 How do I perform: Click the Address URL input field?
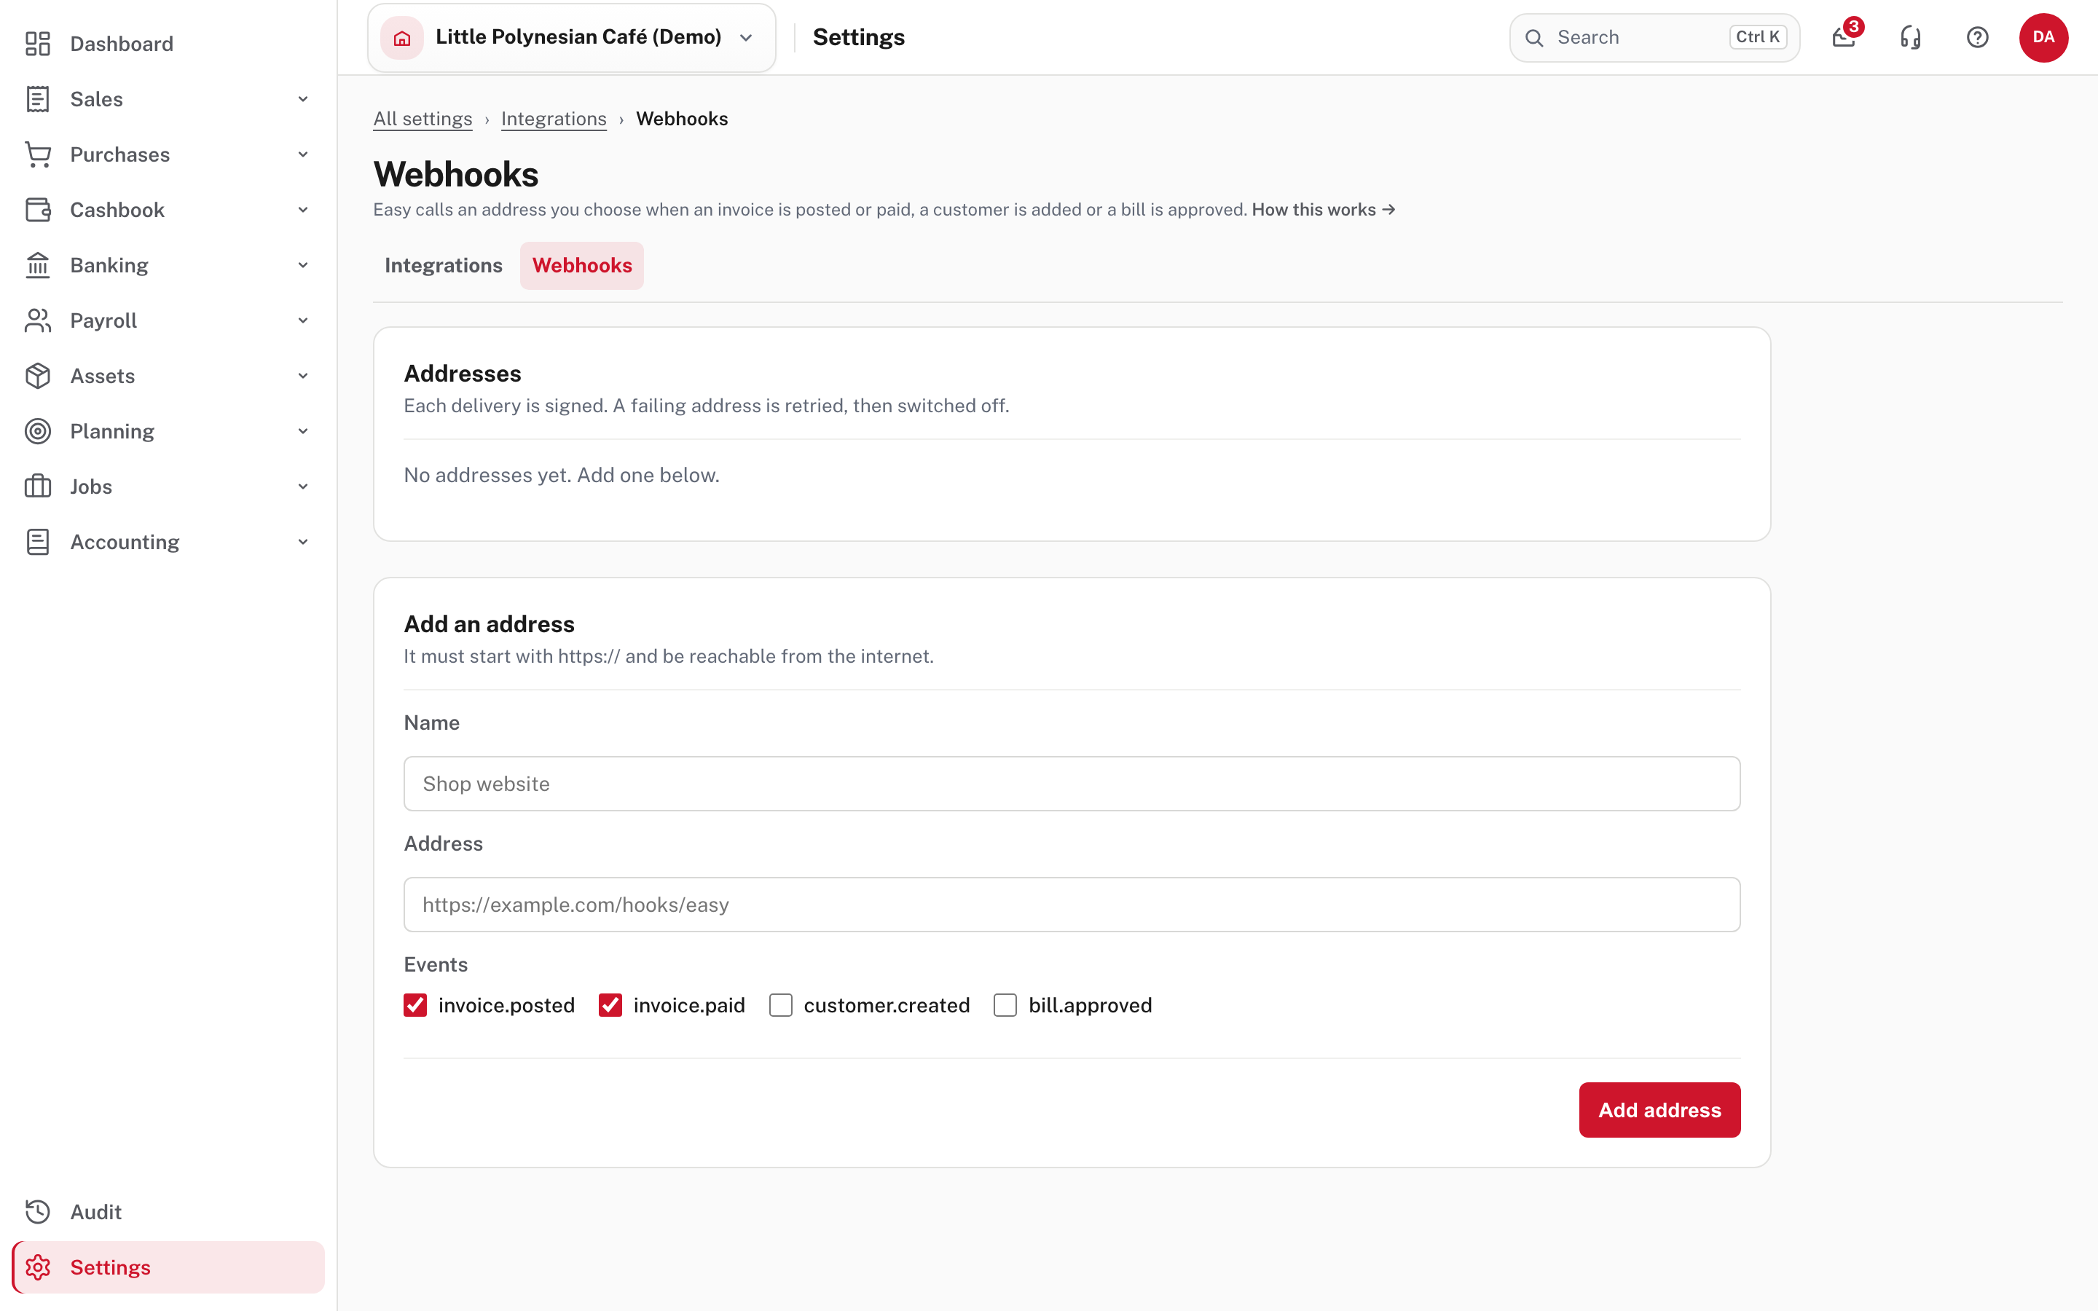tap(1072, 905)
